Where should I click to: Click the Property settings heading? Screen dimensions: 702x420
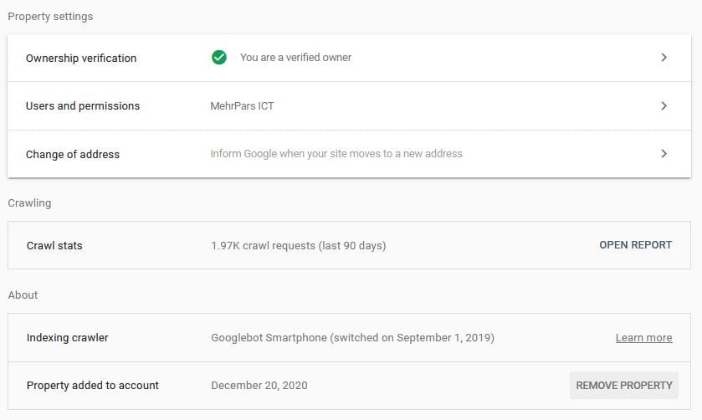[x=50, y=17]
